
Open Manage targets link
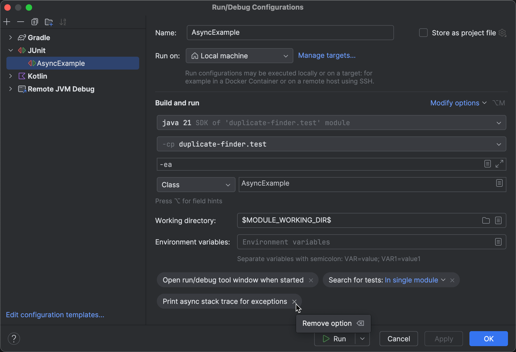327,55
